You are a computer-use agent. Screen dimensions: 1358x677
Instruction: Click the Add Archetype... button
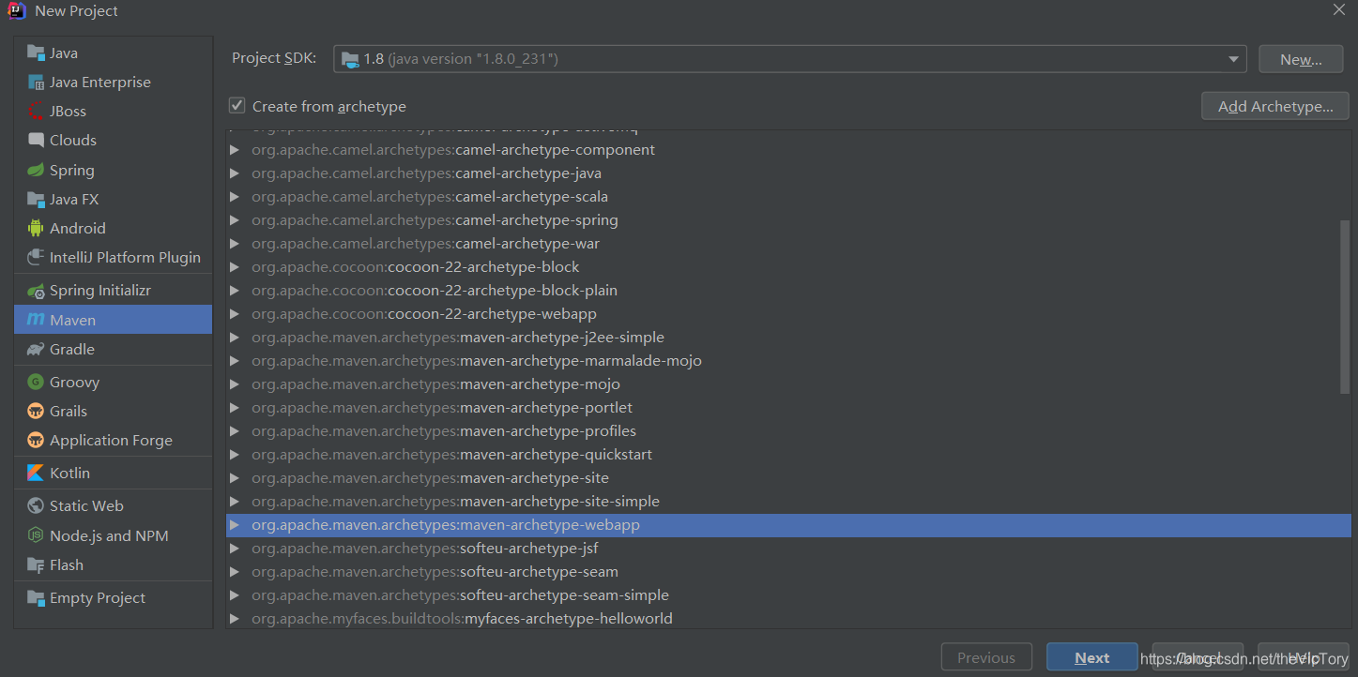[x=1275, y=106]
